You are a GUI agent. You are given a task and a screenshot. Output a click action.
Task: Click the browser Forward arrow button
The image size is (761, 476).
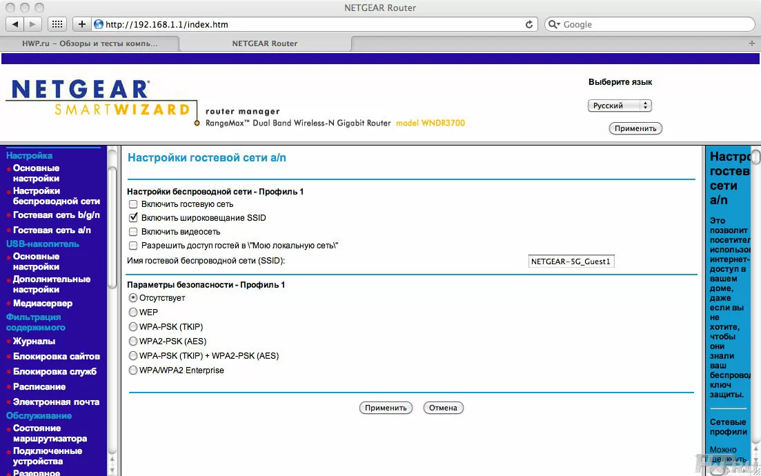coord(33,24)
